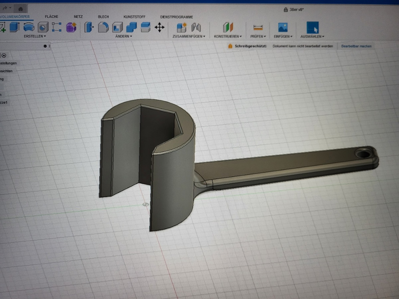The height and width of the screenshot is (299, 399).
Task: Activate the Move/Copy arrows tool
Action: (x=159, y=27)
